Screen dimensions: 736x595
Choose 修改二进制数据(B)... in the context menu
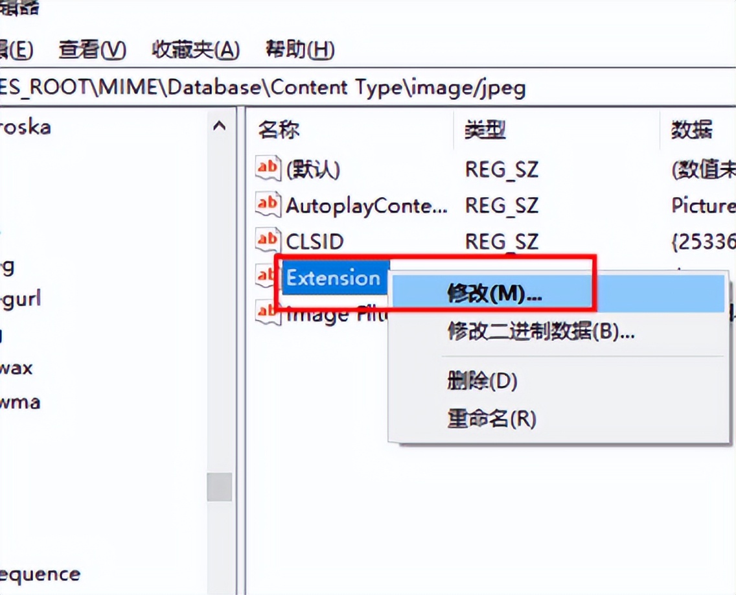541,332
